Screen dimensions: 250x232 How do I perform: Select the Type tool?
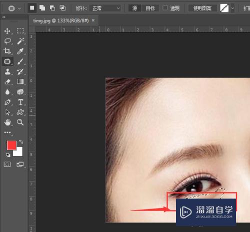[20, 102]
